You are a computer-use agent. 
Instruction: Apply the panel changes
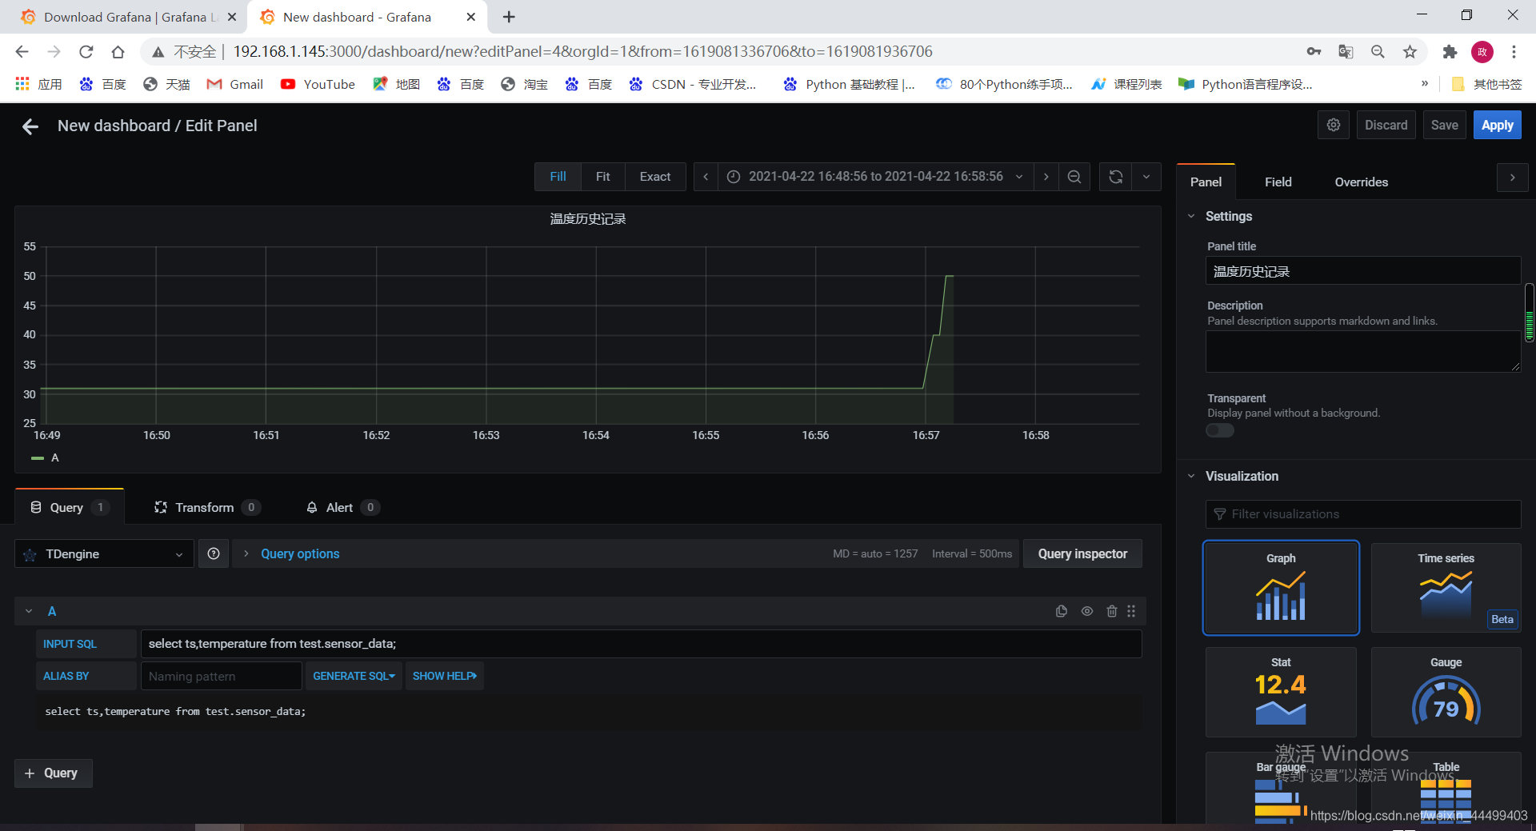tap(1497, 126)
